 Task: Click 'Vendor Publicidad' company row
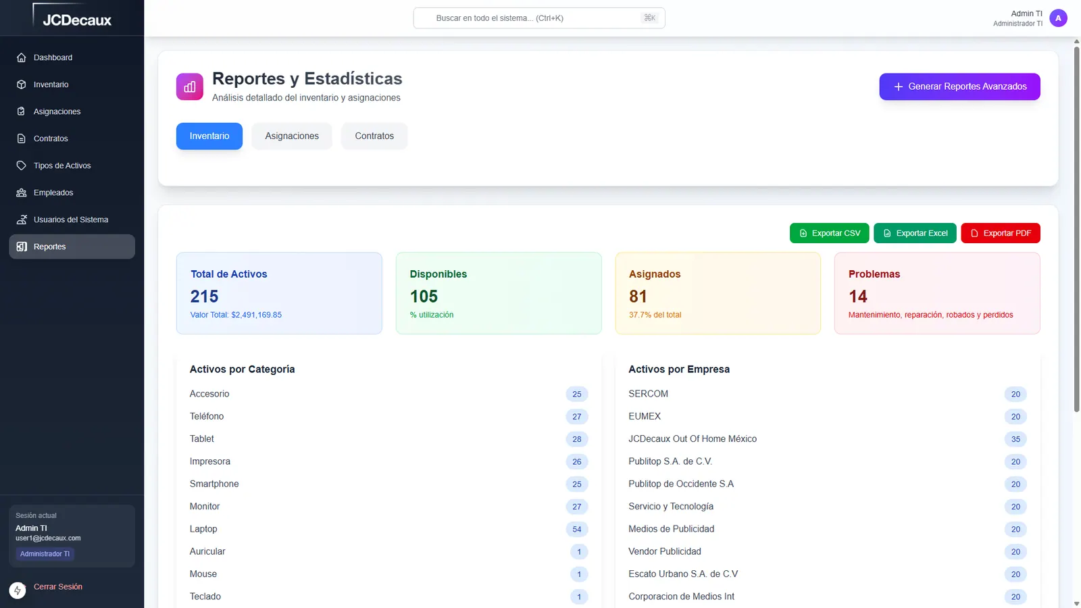[828, 551]
